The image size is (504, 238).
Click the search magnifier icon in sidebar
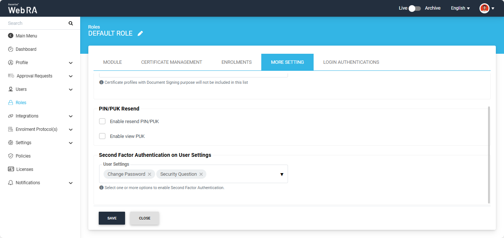click(x=71, y=23)
